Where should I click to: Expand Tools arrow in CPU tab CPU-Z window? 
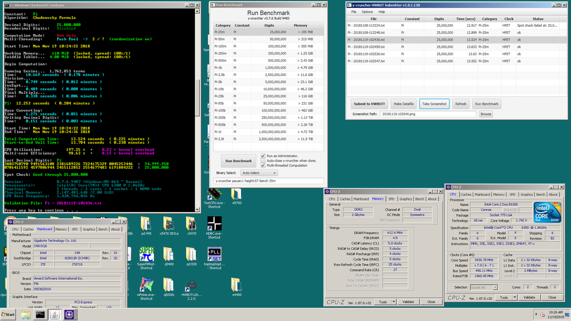click(514, 298)
